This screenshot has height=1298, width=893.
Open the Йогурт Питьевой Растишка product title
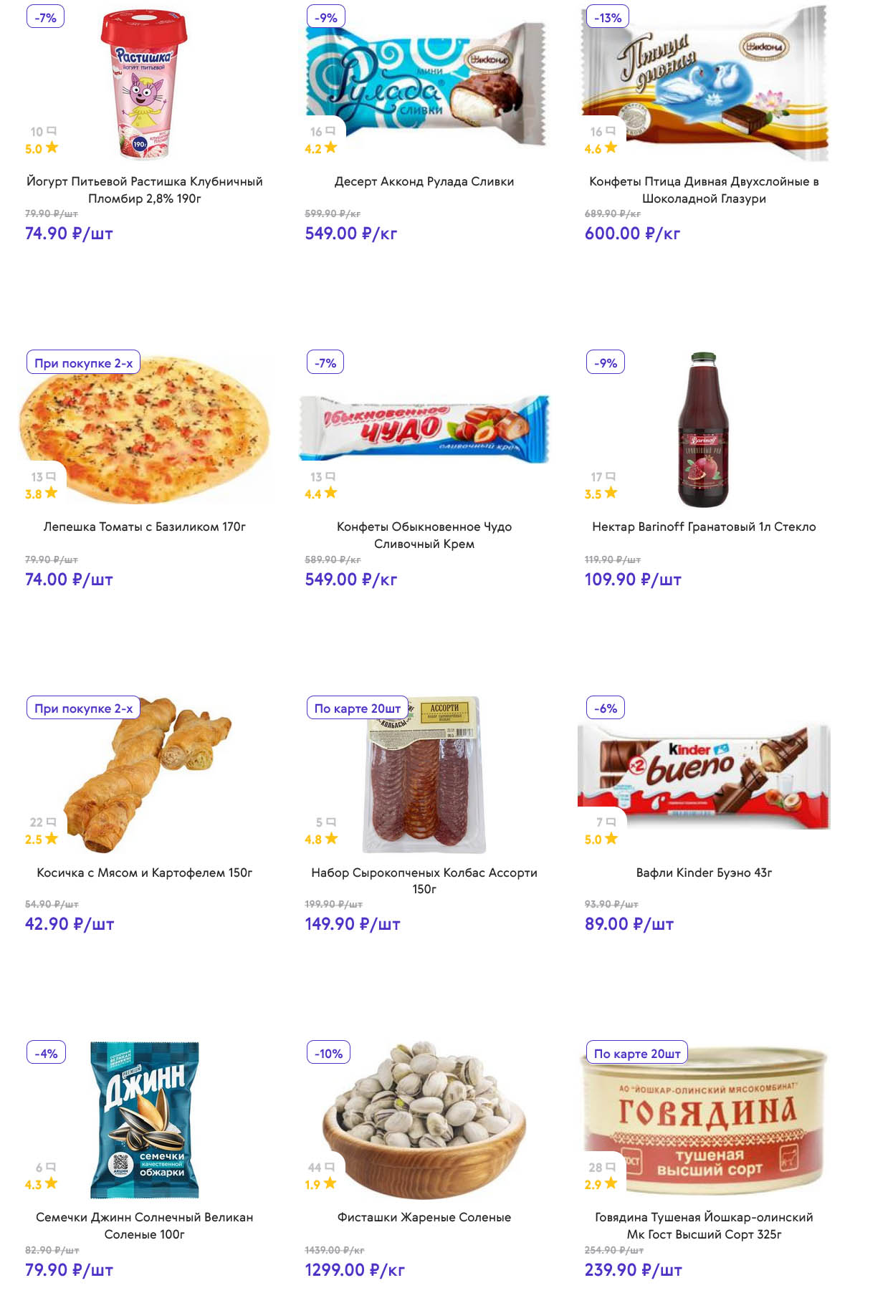click(145, 190)
